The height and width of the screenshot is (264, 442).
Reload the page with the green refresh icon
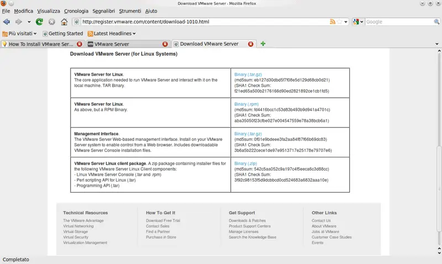click(39, 22)
